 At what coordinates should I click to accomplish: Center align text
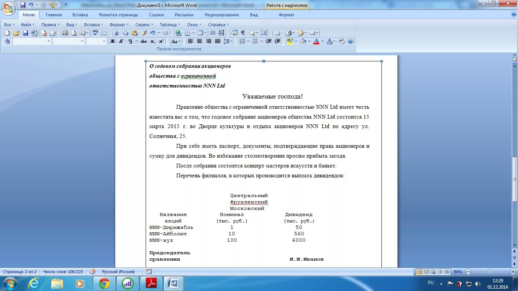199,41
